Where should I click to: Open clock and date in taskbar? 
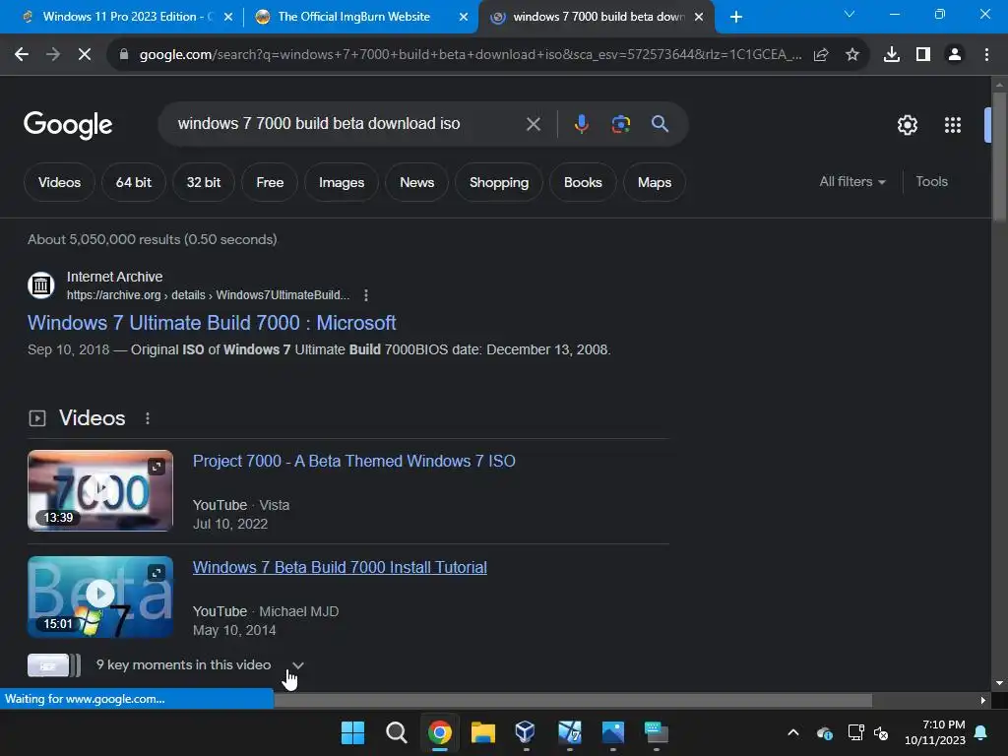point(934,732)
